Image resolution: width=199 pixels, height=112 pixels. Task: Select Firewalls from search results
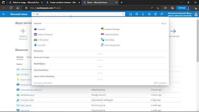[x=40, y=29]
